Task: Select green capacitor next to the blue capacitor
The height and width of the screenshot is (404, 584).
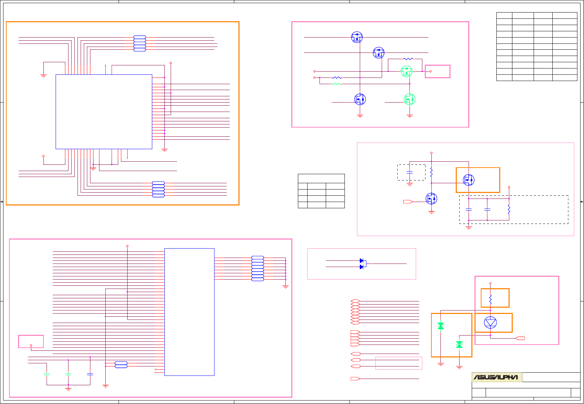Action: point(68,374)
